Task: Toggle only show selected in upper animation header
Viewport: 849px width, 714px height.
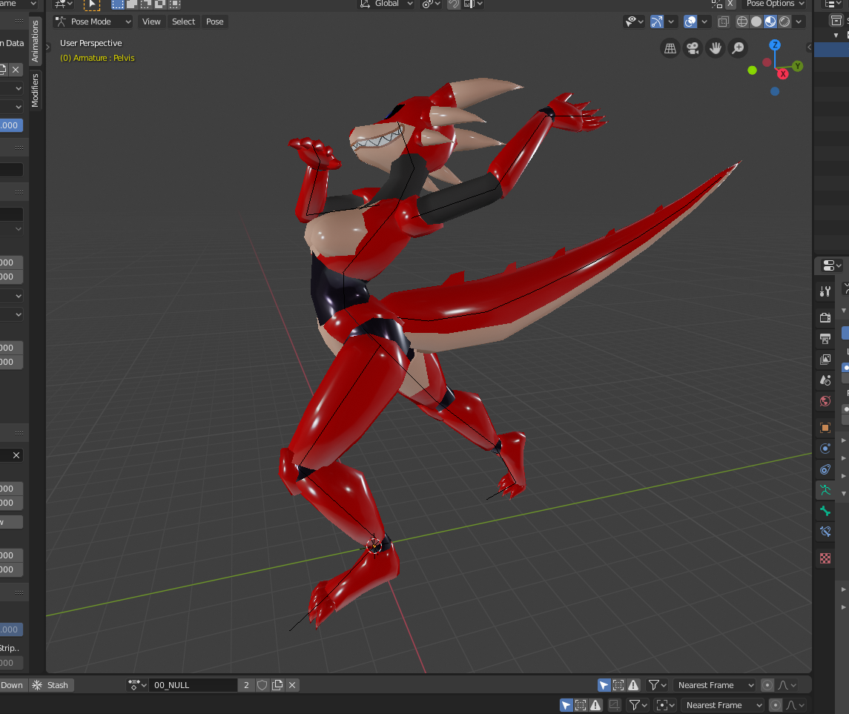Action: pyautogui.click(x=604, y=685)
